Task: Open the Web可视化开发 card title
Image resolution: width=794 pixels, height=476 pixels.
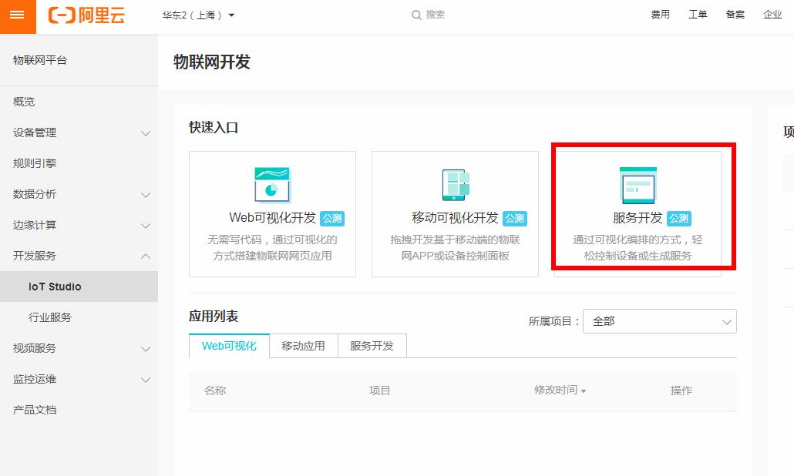Action: click(272, 218)
